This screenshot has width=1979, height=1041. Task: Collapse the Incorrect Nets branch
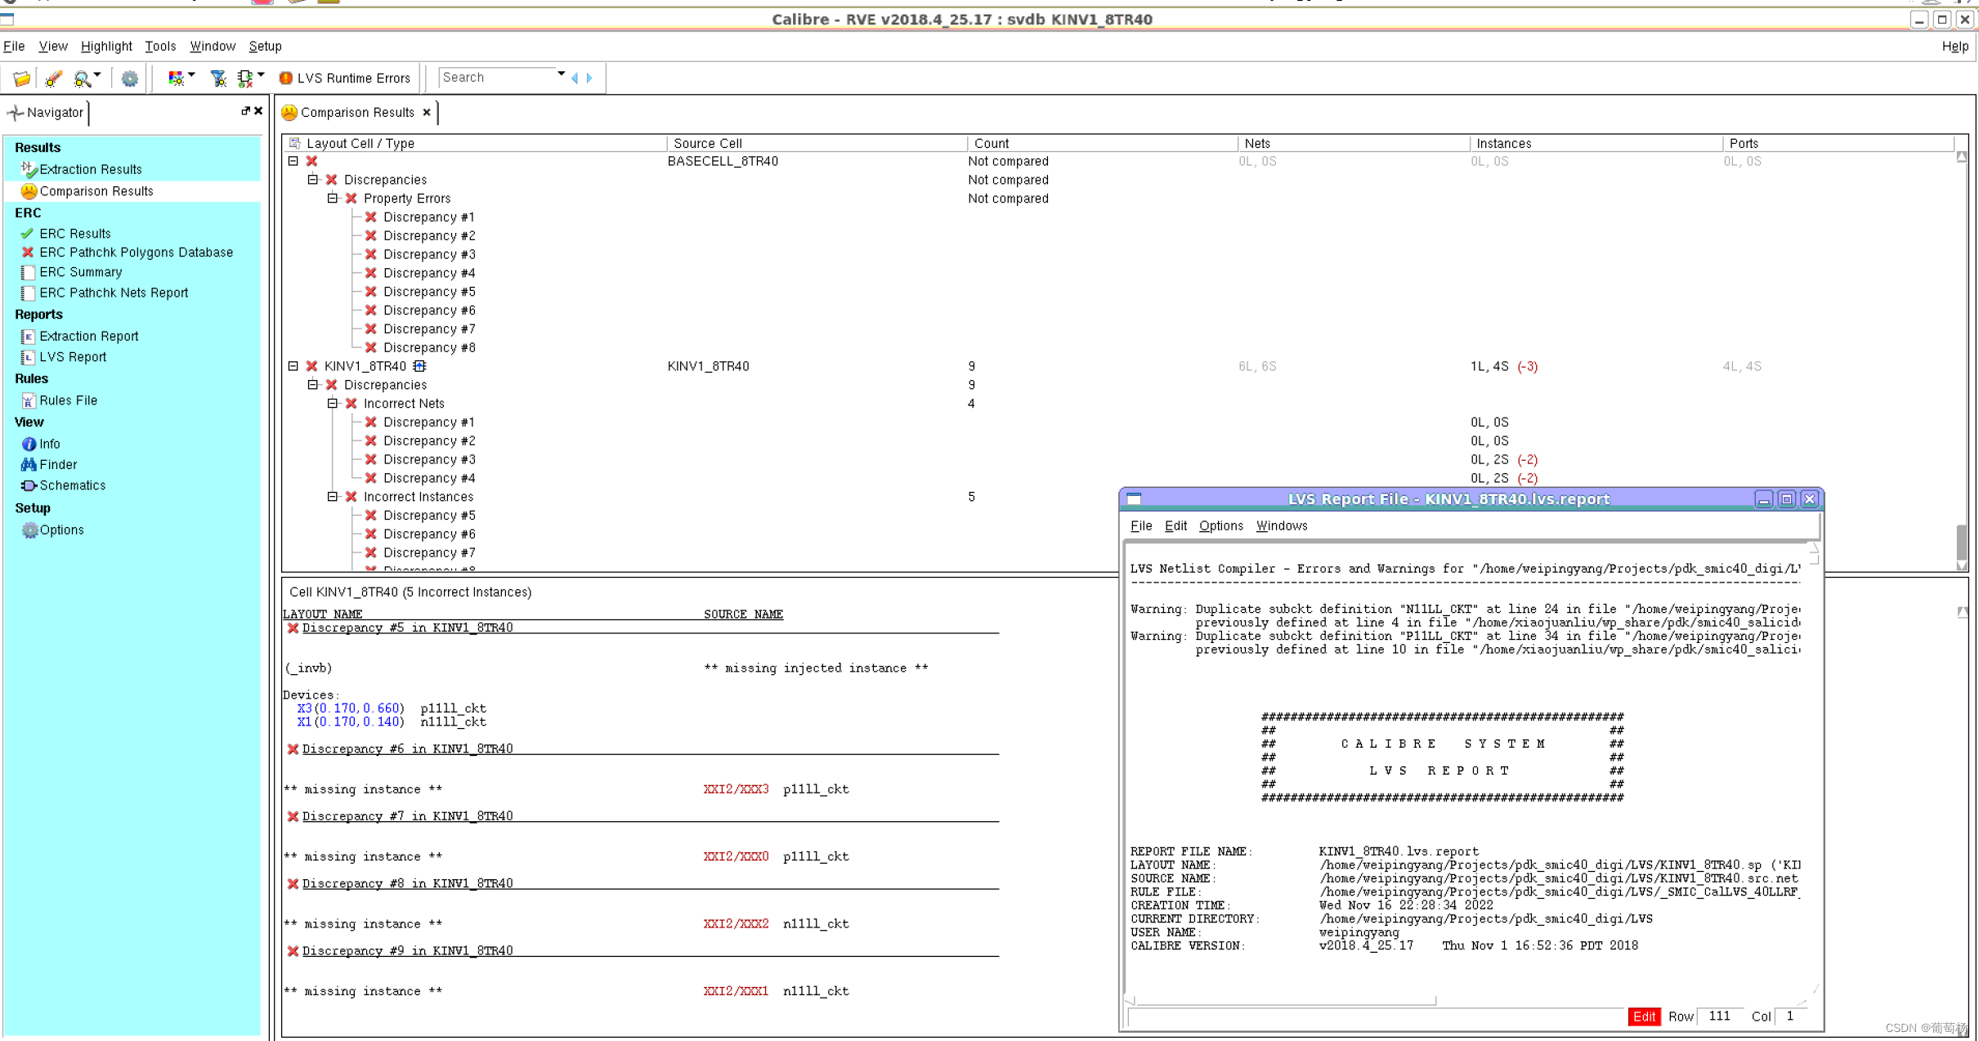pyautogui.click(x=332, y=403)
